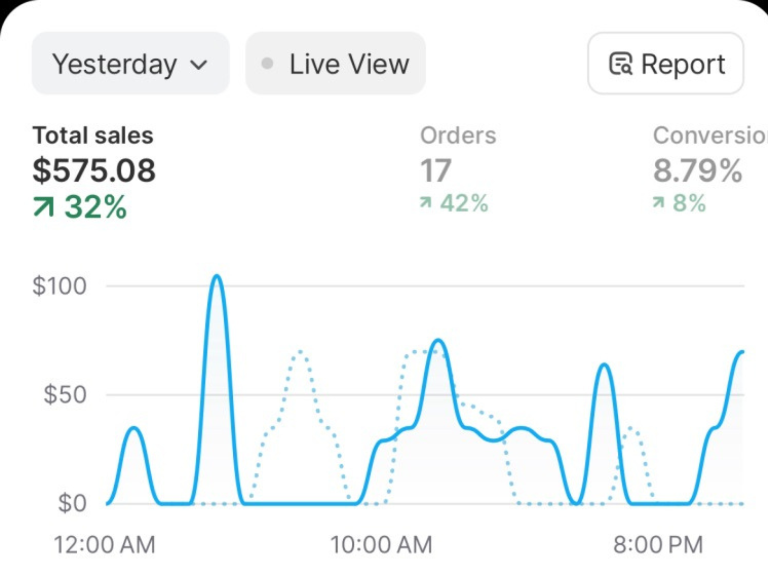
Task: Click the tallest sales peak above $100
Action: tap(217, 276)
